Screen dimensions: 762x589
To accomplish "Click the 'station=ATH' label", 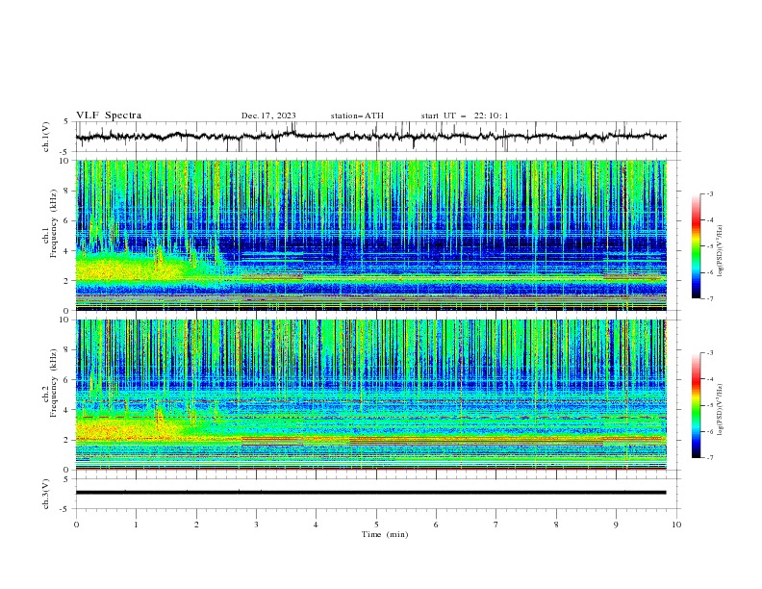I will point(357,115).
